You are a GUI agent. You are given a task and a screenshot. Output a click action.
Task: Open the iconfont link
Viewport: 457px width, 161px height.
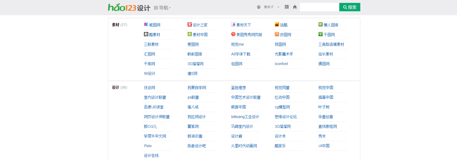coord(281,64)
